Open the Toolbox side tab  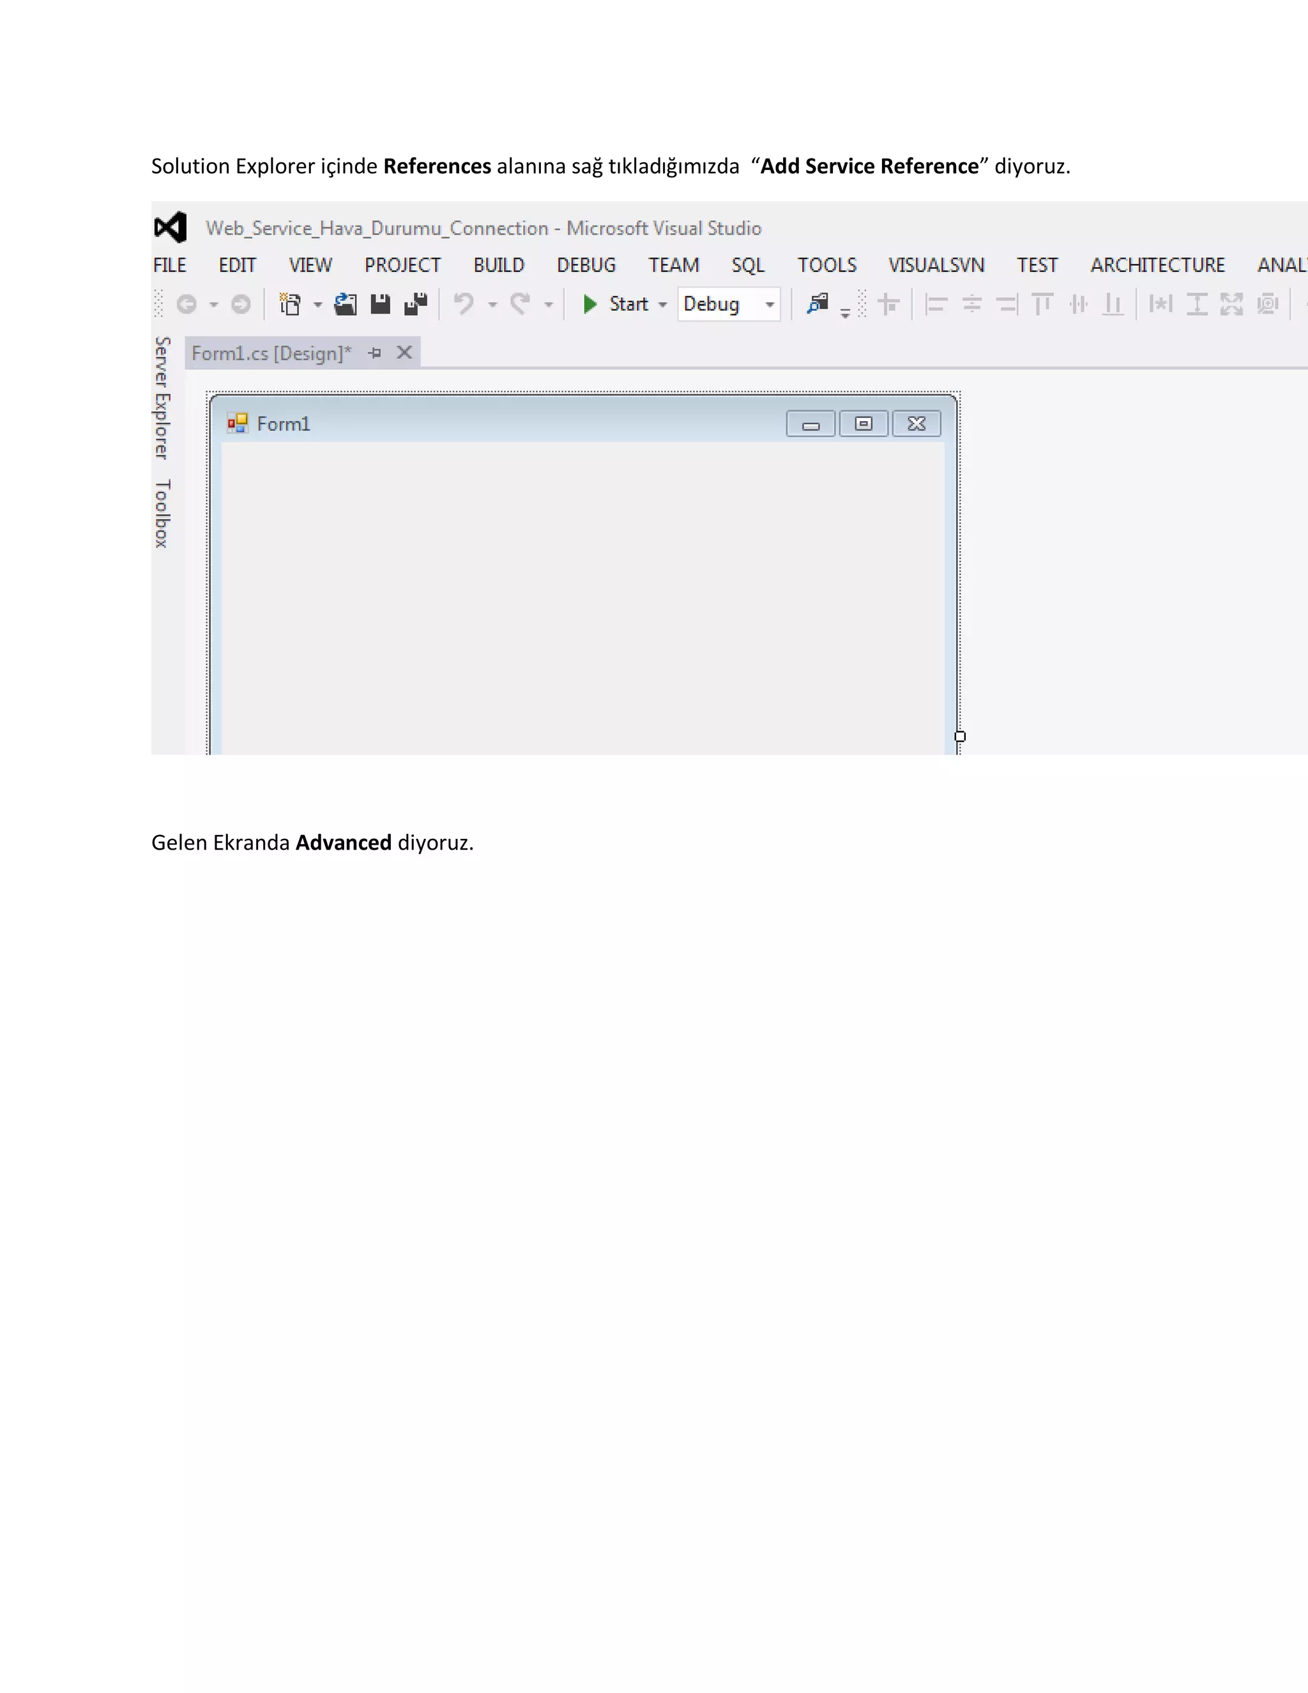[x=161, y=513]
